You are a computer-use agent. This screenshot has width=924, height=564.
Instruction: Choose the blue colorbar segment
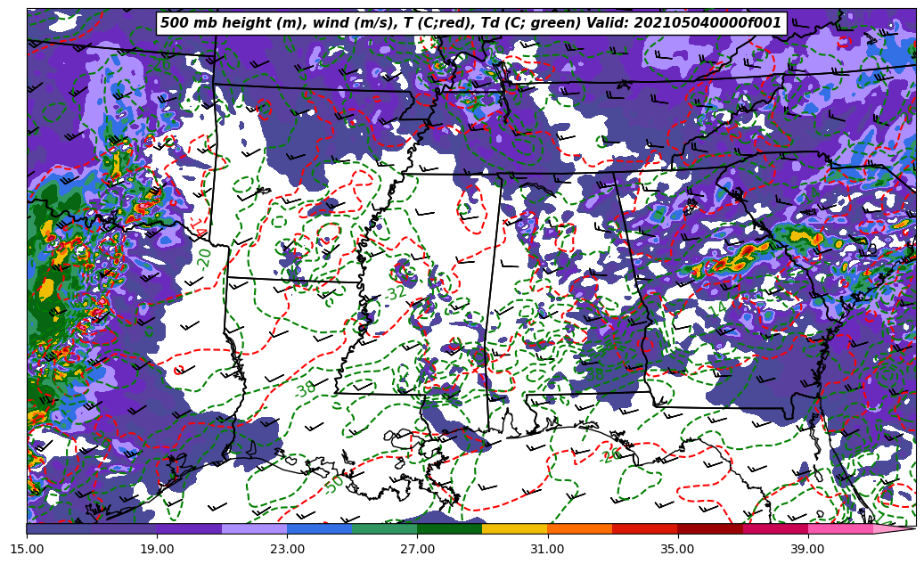tap(319, 528)
